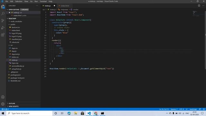The width and height of the screenshot is (206, 116).
Task: Open the Manage gear icon
Action: click(3, 104)
